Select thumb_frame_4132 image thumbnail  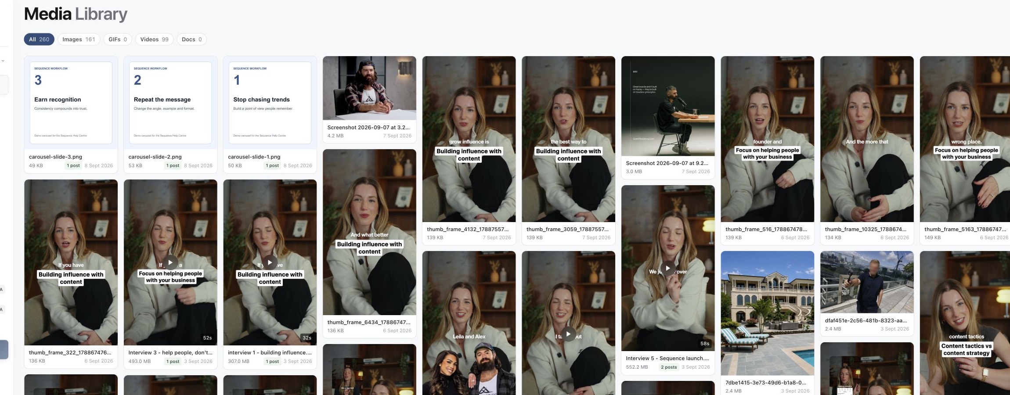coord(469,139)
